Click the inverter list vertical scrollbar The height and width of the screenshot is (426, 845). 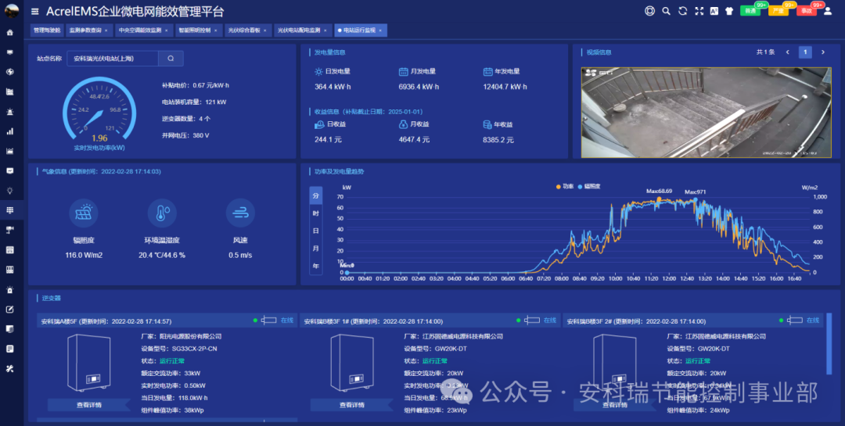tap(829, 344)
